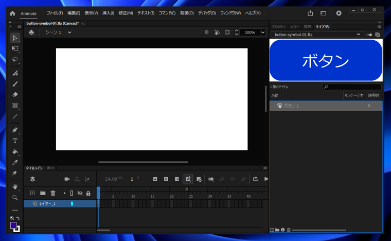Open the quick share and publish icon
This screenshot has width=391, height=241.
(x=310, y=13)
